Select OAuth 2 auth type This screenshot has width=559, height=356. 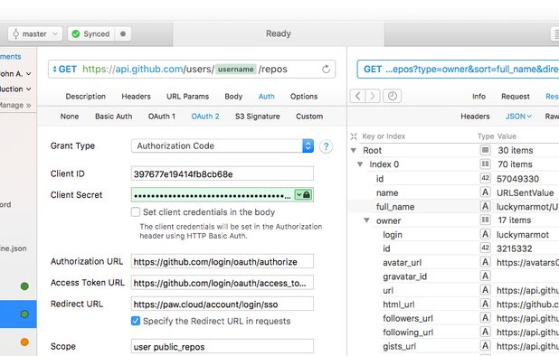click(x=205, y=117)
